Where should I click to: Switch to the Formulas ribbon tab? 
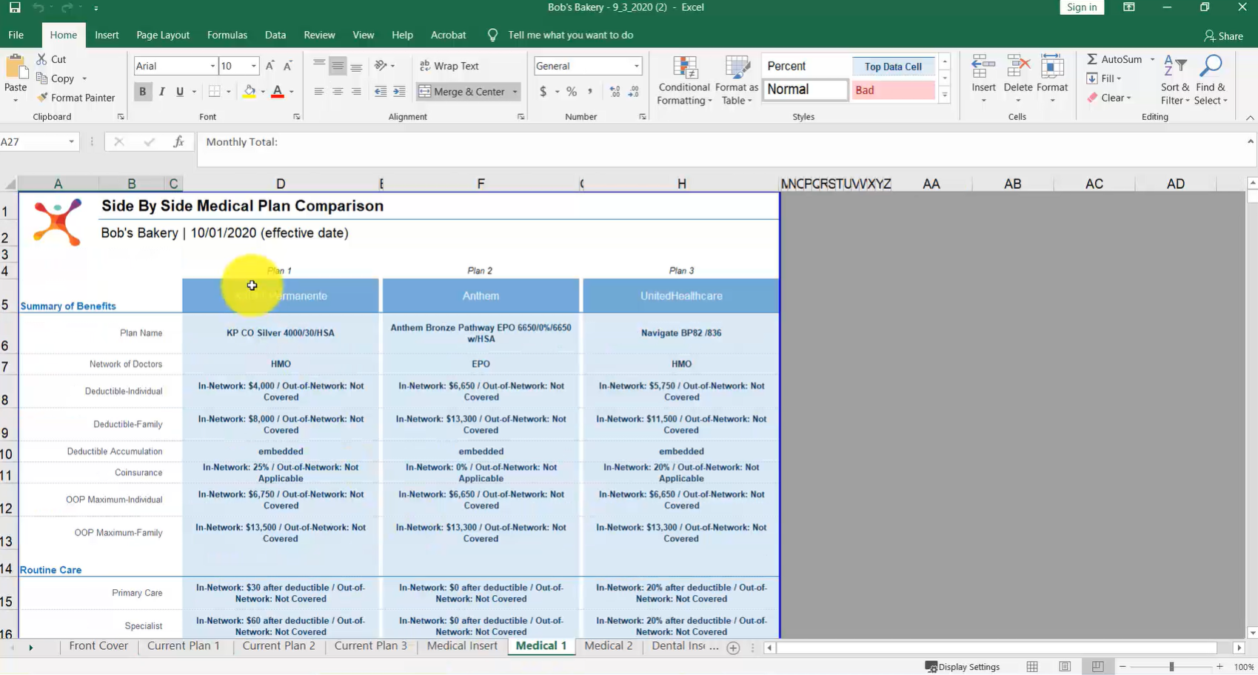227,35
